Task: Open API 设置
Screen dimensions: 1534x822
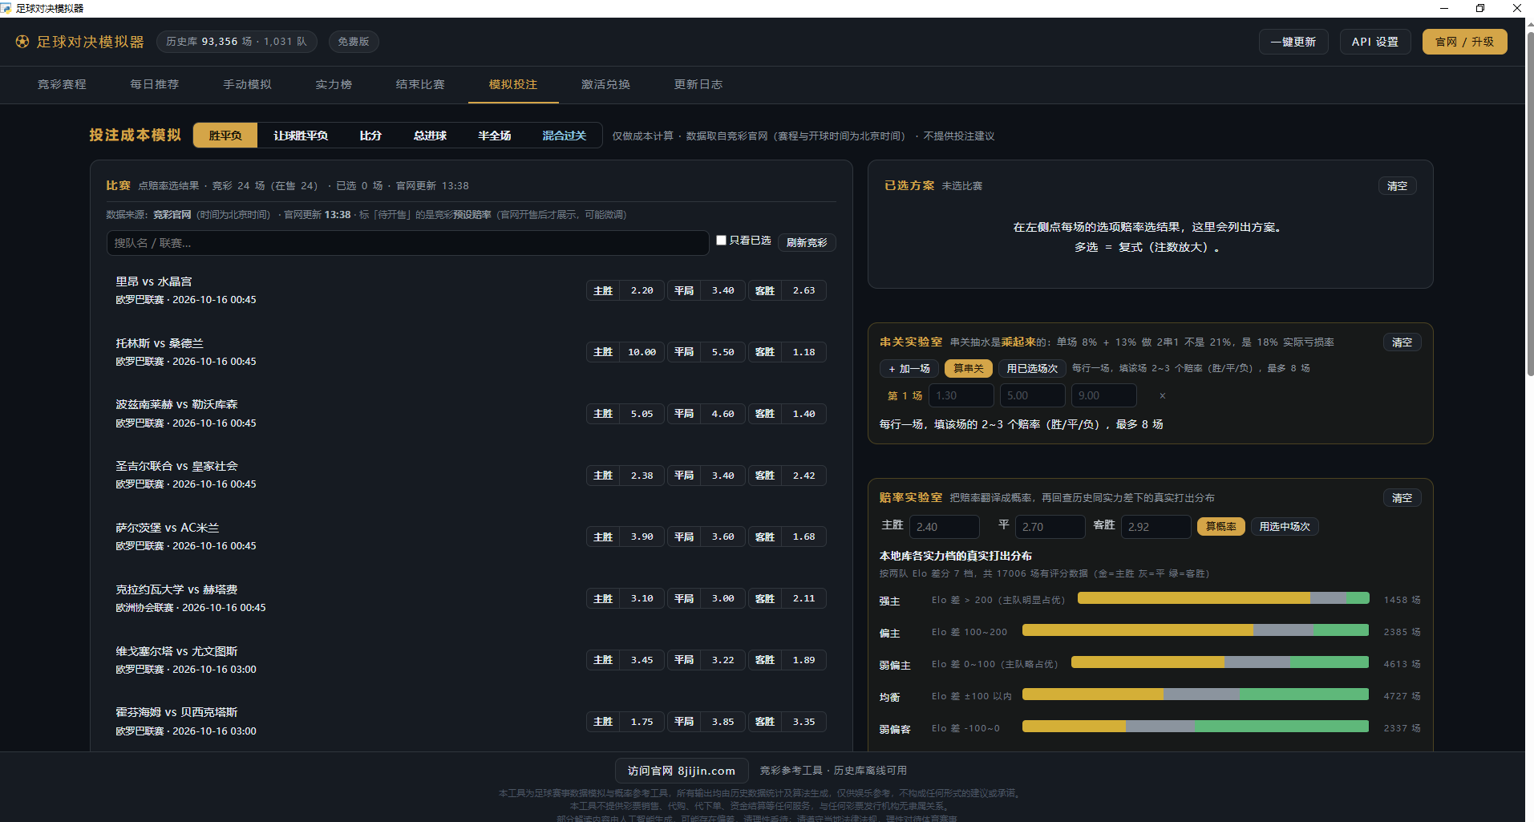Action: point(1375,42)
